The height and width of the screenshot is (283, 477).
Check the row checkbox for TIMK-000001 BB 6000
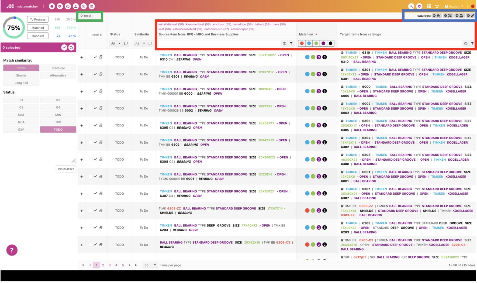coord(91,91)
